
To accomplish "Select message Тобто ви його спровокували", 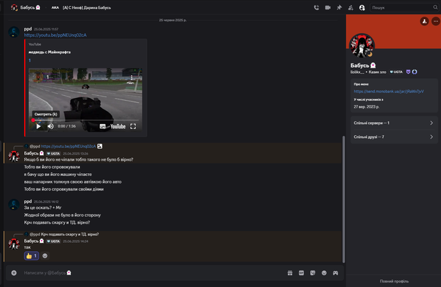I will [x=52, y=167].
